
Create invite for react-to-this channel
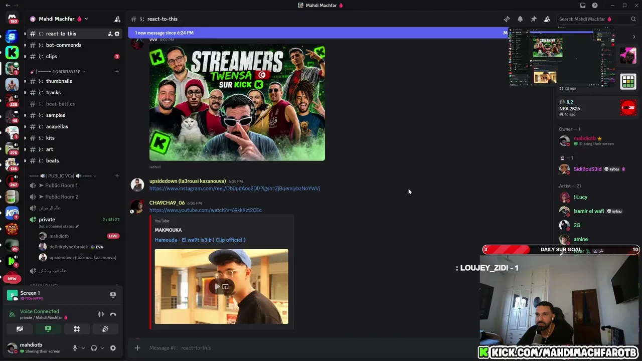coord(110,34)
